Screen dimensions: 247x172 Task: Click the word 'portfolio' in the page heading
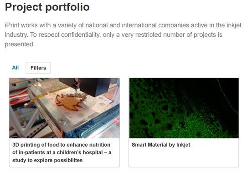[x=67, y=8]
